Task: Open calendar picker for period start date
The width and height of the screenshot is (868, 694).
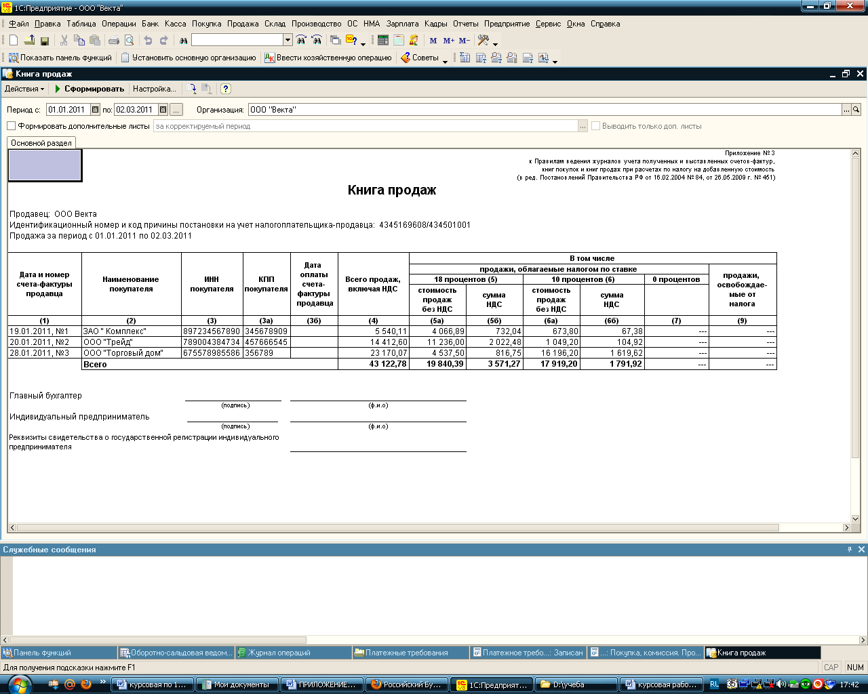Action: tap(95, 109)
